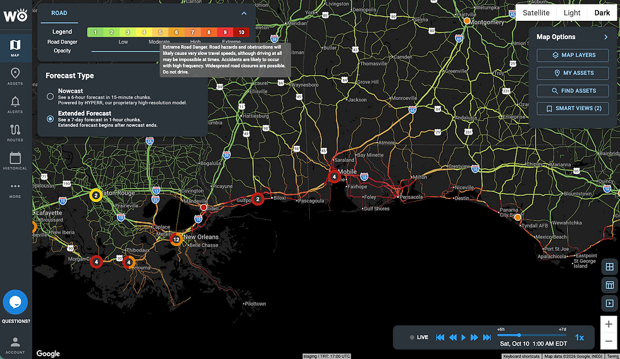Move the forecast timeline slider handle
This screenshot has width=620, height=359.
point(519,335)
